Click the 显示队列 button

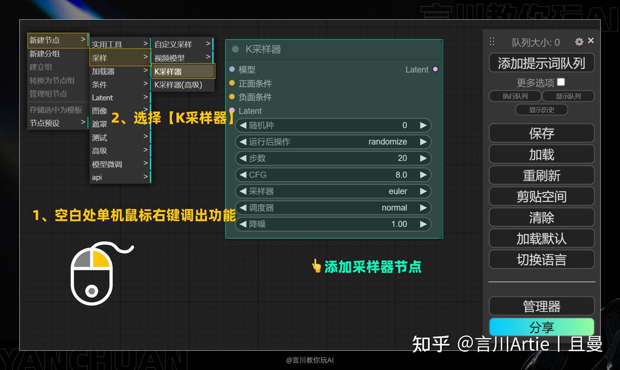[x=568, y=96]
